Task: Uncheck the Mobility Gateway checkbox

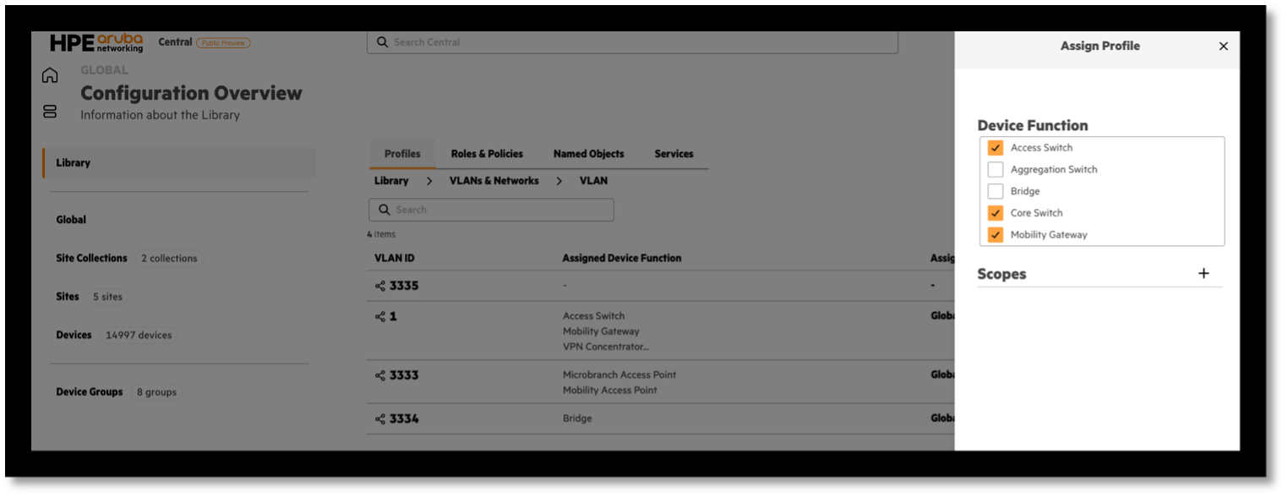Action: [996, 235]
